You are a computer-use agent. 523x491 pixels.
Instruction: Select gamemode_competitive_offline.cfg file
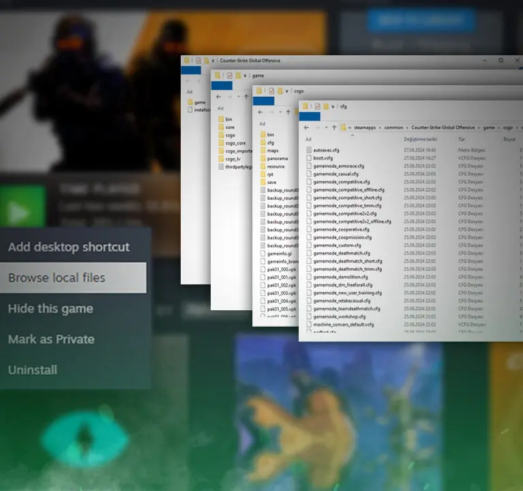pos(345,190)
